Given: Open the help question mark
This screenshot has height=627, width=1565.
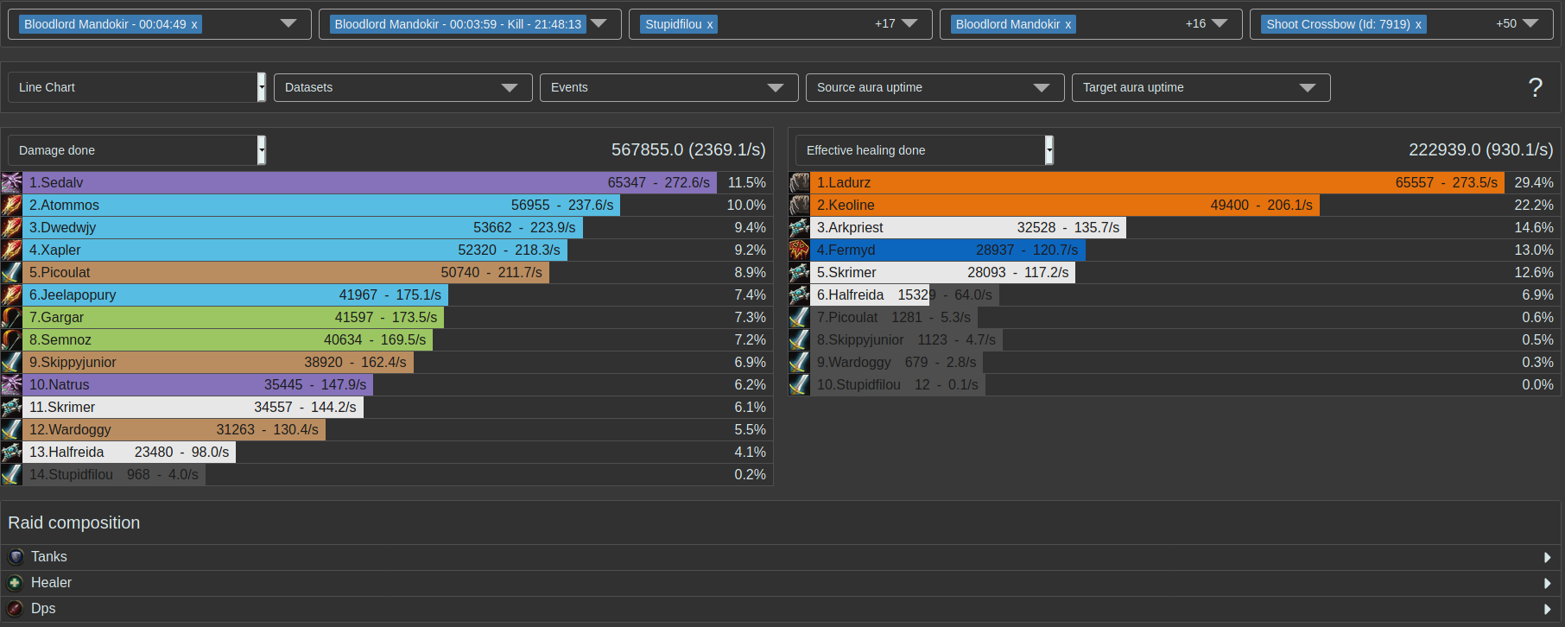Looking at the screenshot, I should (x=1535, y=87).
